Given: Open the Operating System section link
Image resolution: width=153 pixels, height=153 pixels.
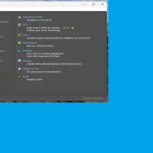Looking at the screenshot, I should tap(33, 17).
